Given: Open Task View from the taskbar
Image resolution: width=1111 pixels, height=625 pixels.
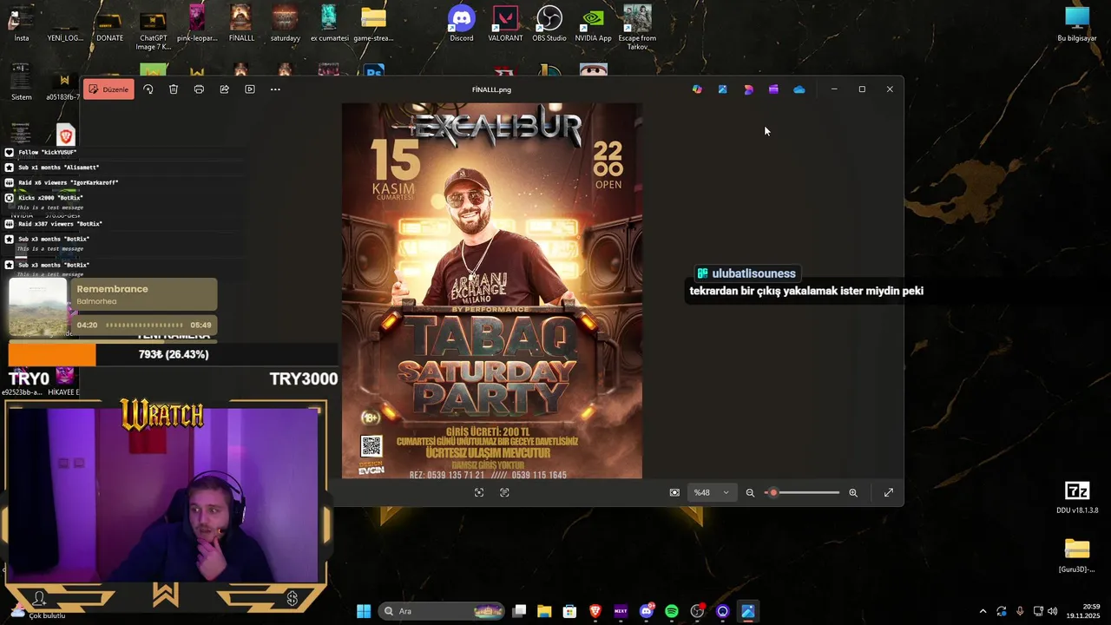Looking at the screenshot, I should click(x=519, y=611).
